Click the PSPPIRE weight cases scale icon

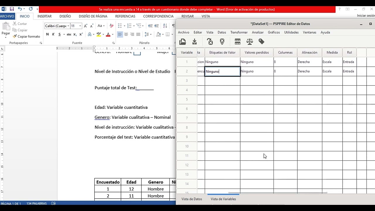[250, 42]
